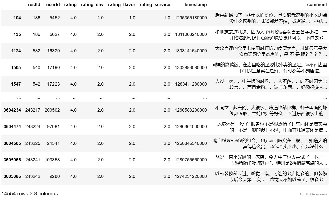Click row index 3604505
This screenshot has height=198, width=331.
click(x=12, y=143)
